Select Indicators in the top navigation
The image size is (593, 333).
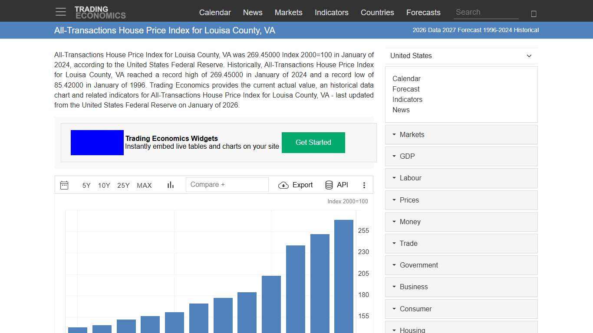[331, 13]
